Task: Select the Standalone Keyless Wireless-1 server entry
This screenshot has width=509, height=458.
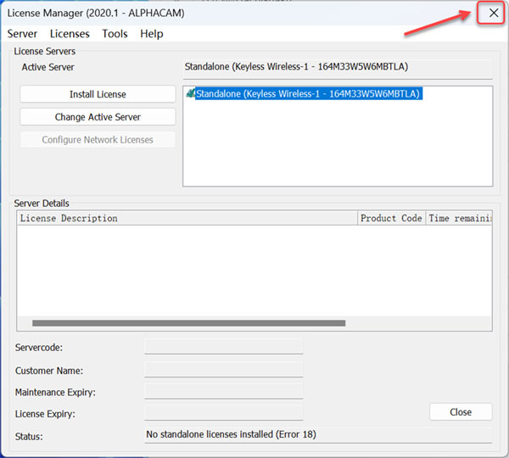Action: pos(309,94)
